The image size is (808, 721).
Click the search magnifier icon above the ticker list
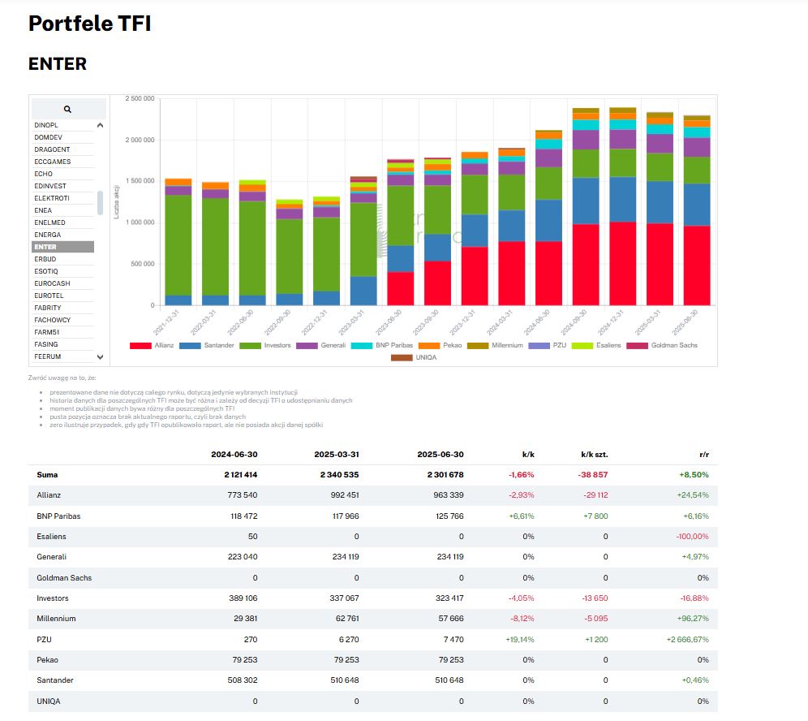pos(67,110)
